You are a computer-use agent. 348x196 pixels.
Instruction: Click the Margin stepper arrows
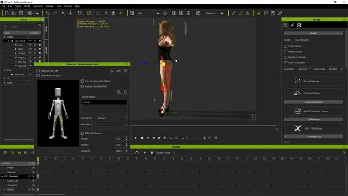[127, 139]
